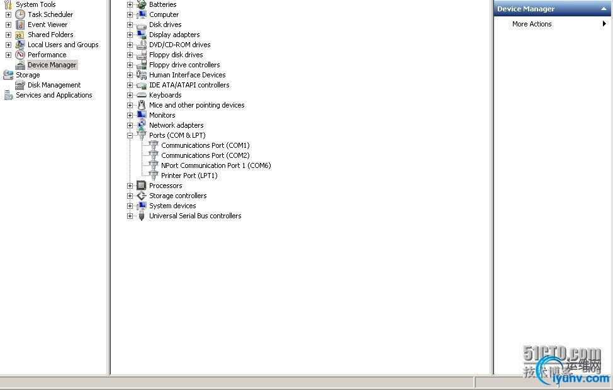Click the Batteries device icon

[142, 4]
